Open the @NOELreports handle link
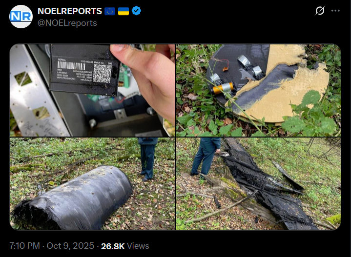Image resolution: width=351 pixels, height=257 pixels. pos(67,23)
